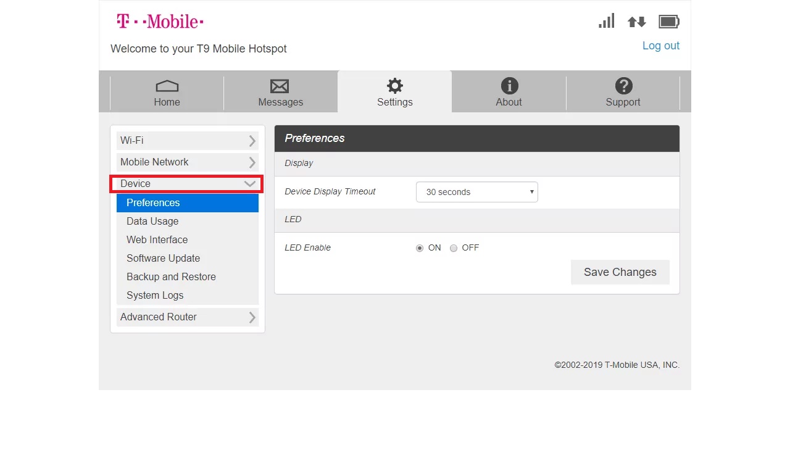Open Data Usage page
Screen dimensions: 790x474
(188, 222)
